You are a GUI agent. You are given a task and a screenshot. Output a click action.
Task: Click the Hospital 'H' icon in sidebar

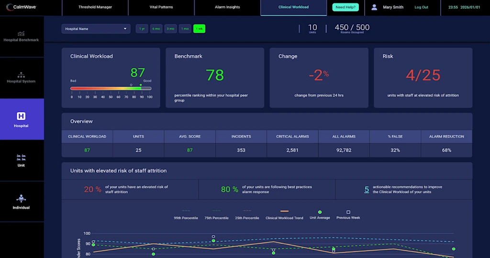coord(21,116)
